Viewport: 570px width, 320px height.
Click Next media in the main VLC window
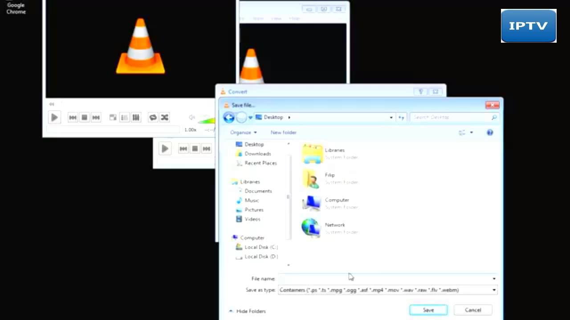click(x=96, y=117)
